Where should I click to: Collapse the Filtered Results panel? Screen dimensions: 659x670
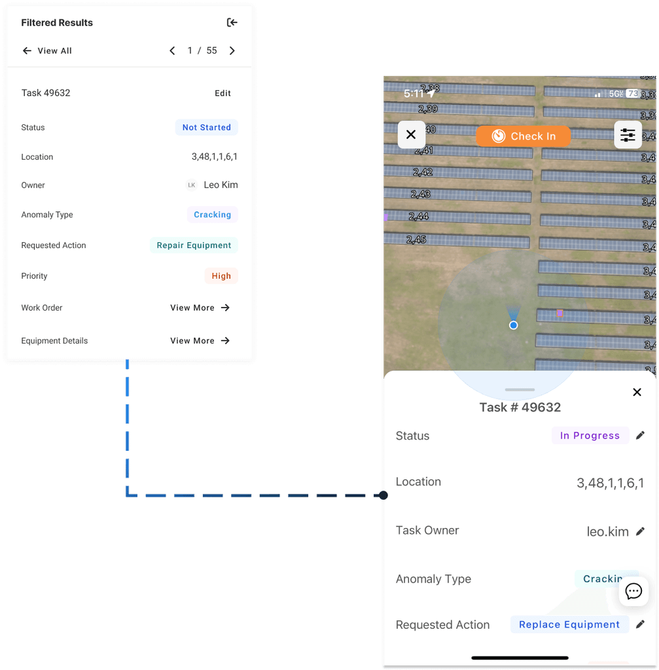(x=232, y=22)
